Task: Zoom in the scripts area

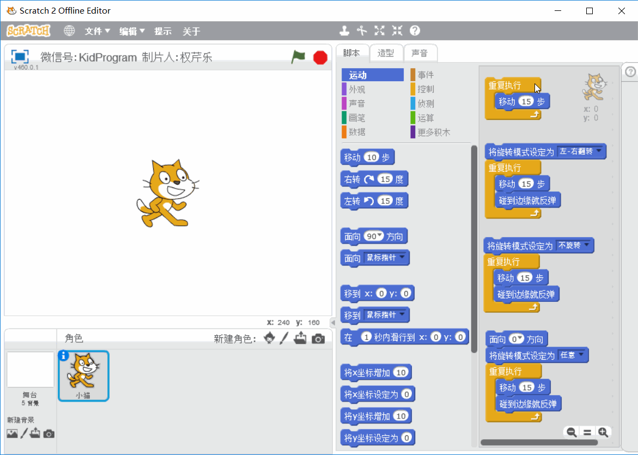Action: click(x=604, y=432)
